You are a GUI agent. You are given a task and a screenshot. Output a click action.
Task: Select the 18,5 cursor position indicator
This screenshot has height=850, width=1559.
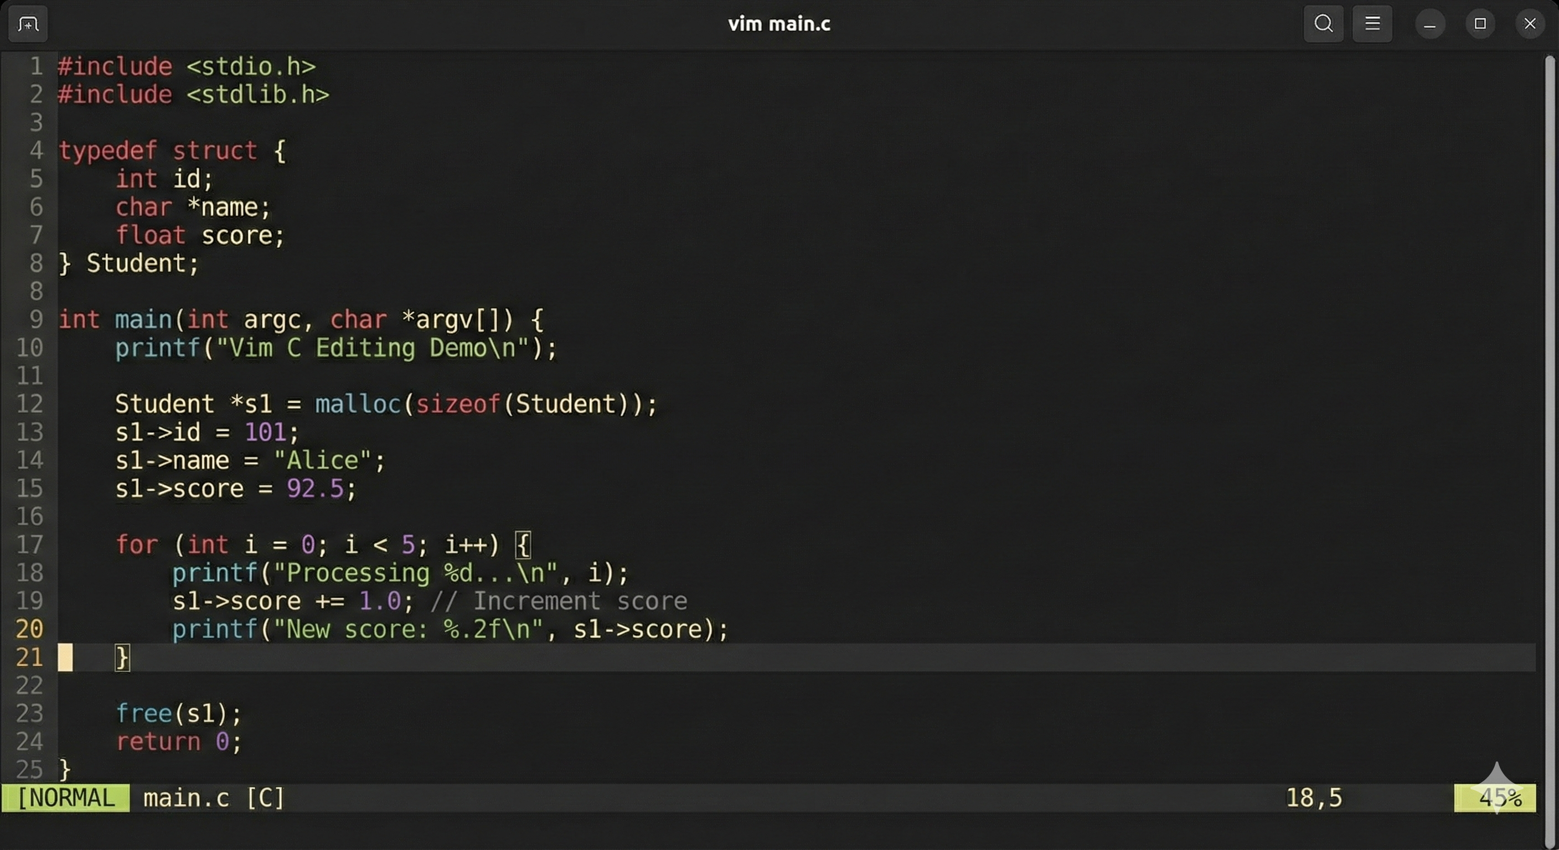point(1313,798)
